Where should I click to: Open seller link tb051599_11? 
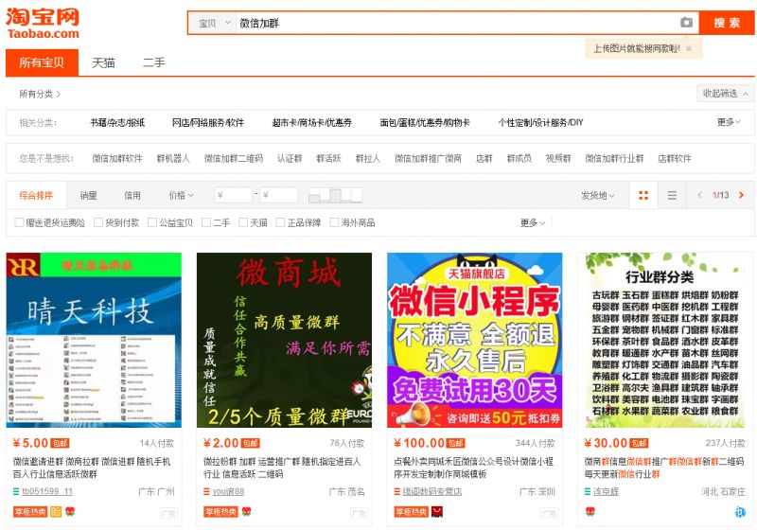pos(47,491)
